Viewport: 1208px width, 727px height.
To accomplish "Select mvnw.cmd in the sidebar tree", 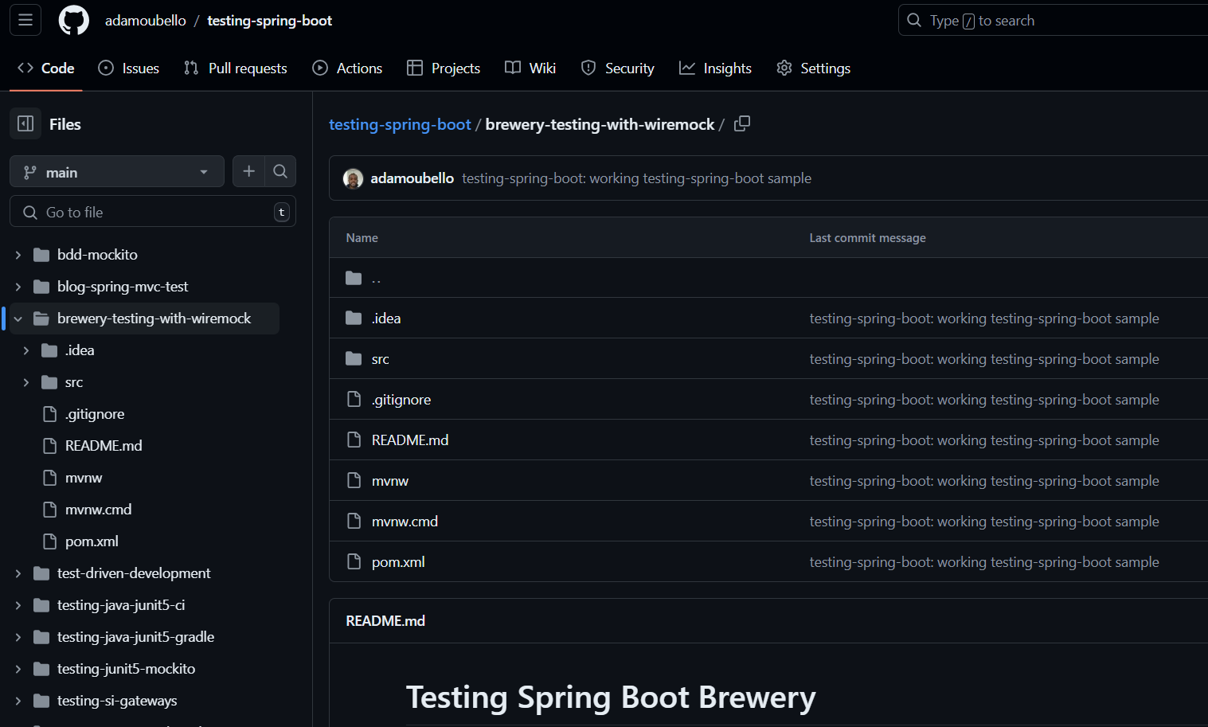I will pos(98,510).
